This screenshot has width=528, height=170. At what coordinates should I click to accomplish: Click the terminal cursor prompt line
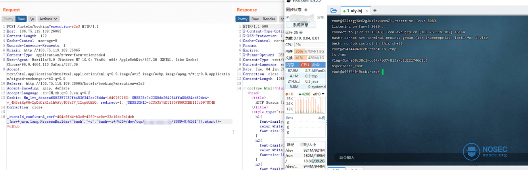click(358, 72)
